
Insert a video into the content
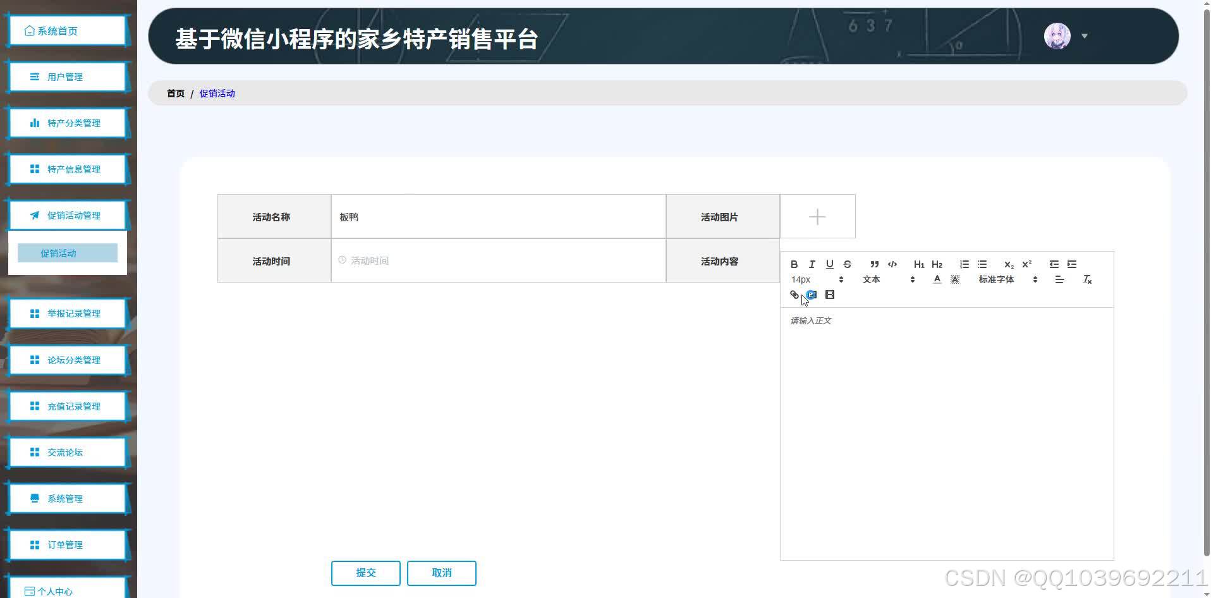click(x=830, y=295)
